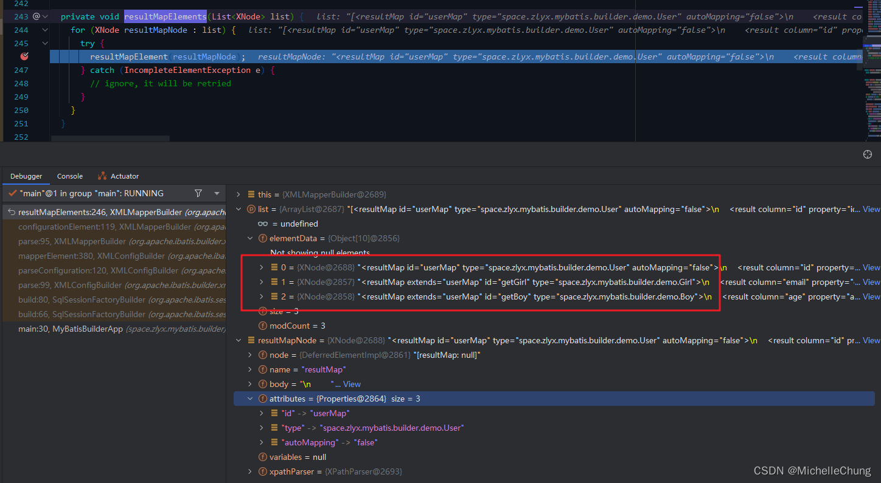Click the parameter icon next to list

pyautogui.click(x=251, y=209)
